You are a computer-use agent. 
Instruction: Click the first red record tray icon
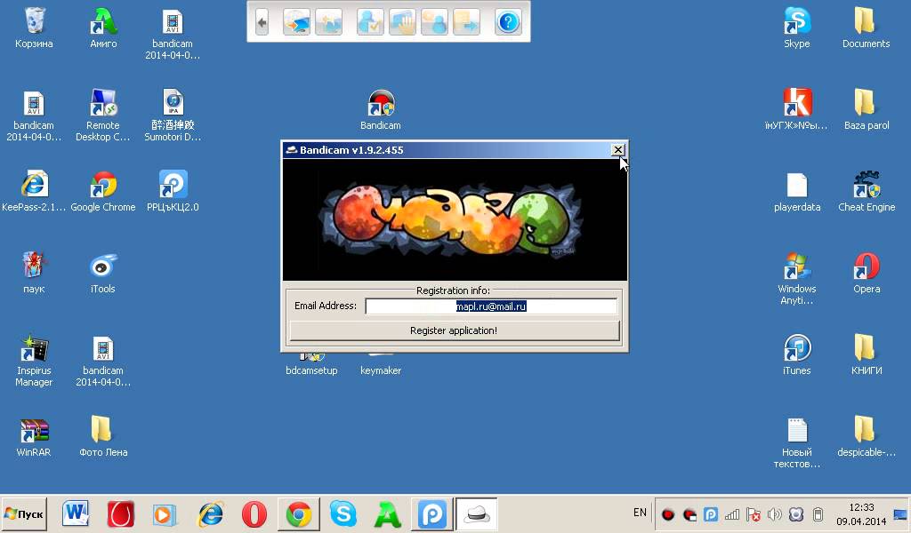pos(667,514)
